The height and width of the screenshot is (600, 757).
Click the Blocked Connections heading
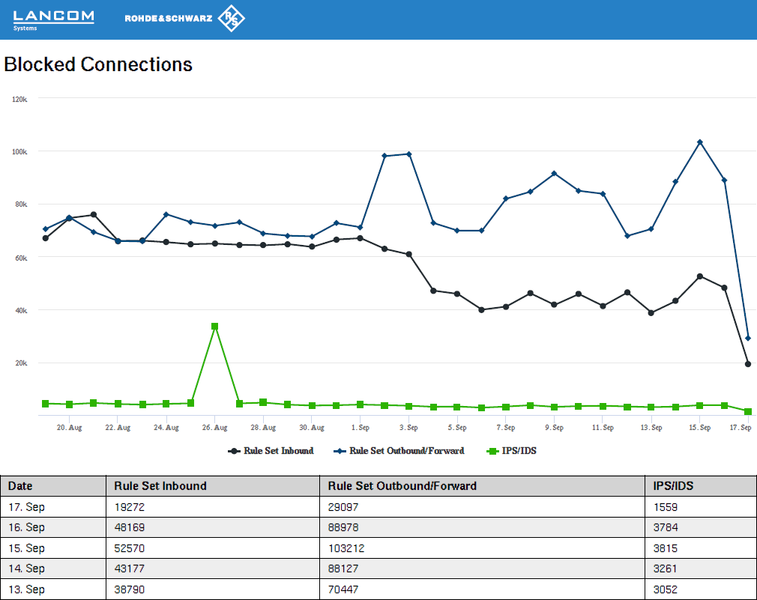click(98, 64)
